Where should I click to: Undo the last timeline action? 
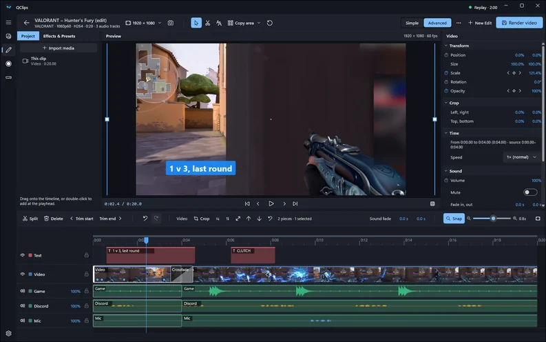pyautogui.click(x=145, y=219)
